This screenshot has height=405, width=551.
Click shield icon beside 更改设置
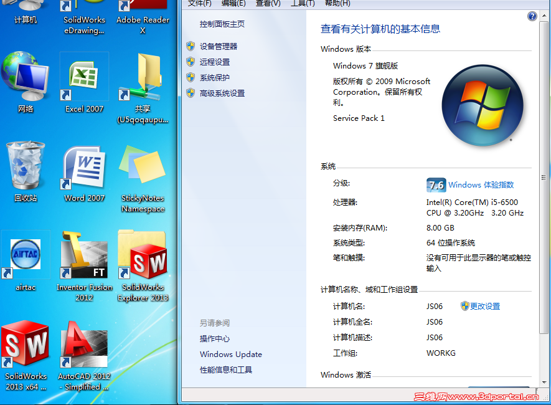click(464, 306)
